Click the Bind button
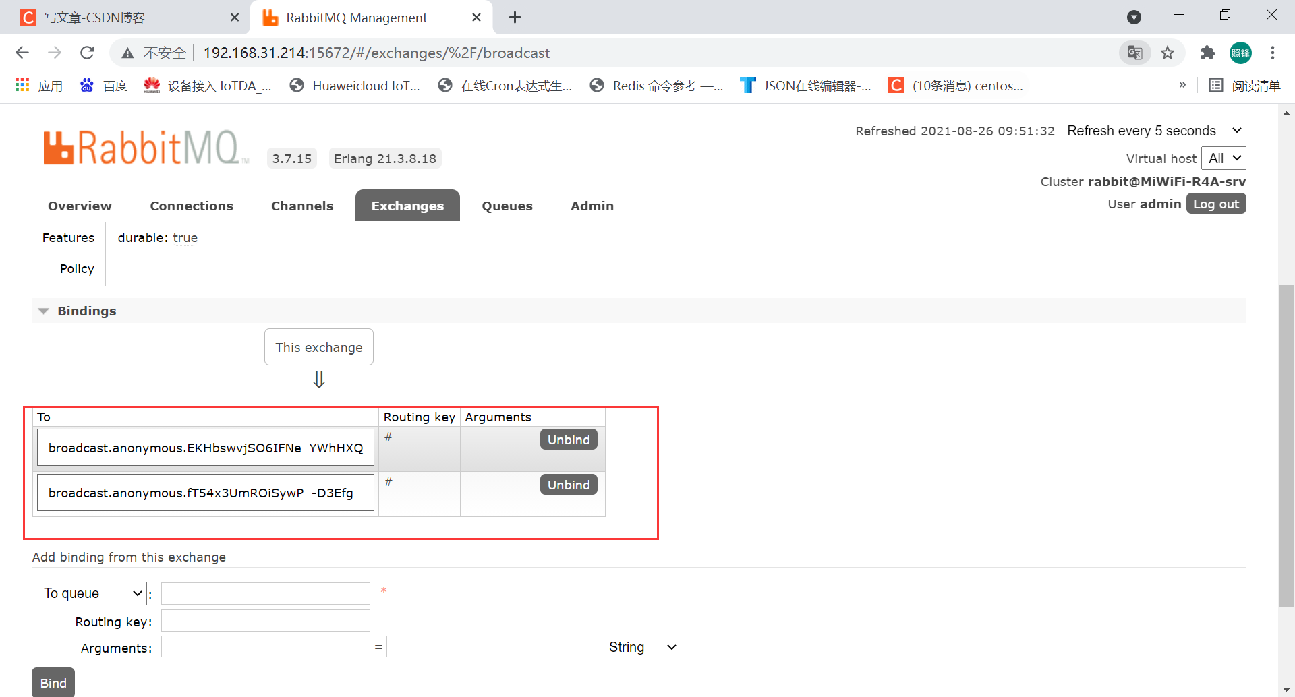This screenshot has width=1295, height=697. point(53,682)
